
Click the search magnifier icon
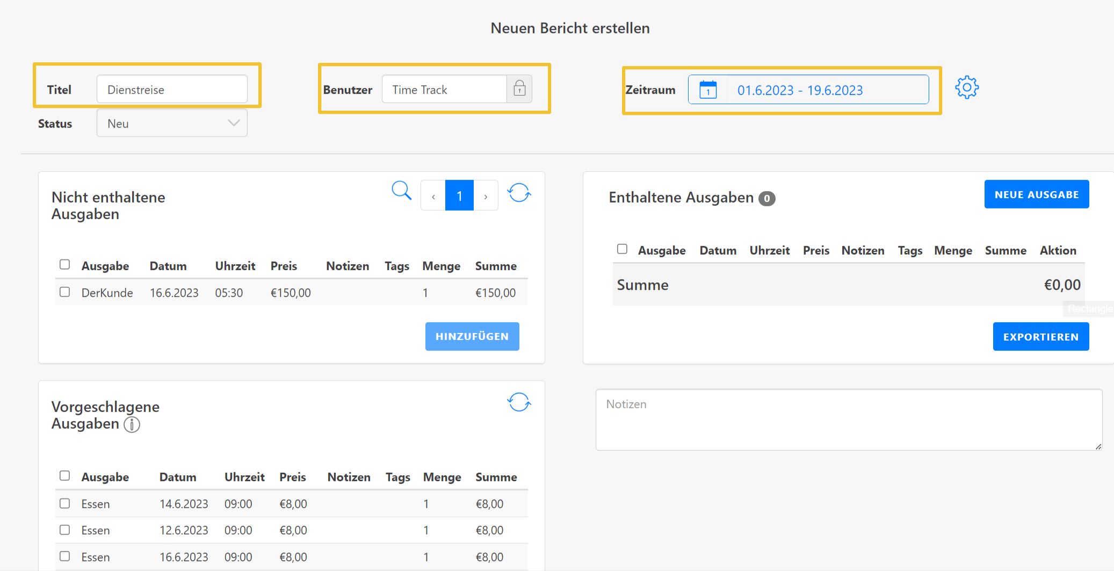tap(401, 191)
